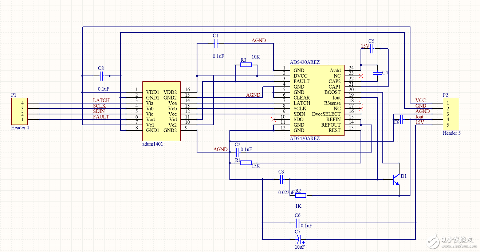This screenshot has width=480, height=252.
Task: Click the VCC net label near P2
Action: pos(420,101)
